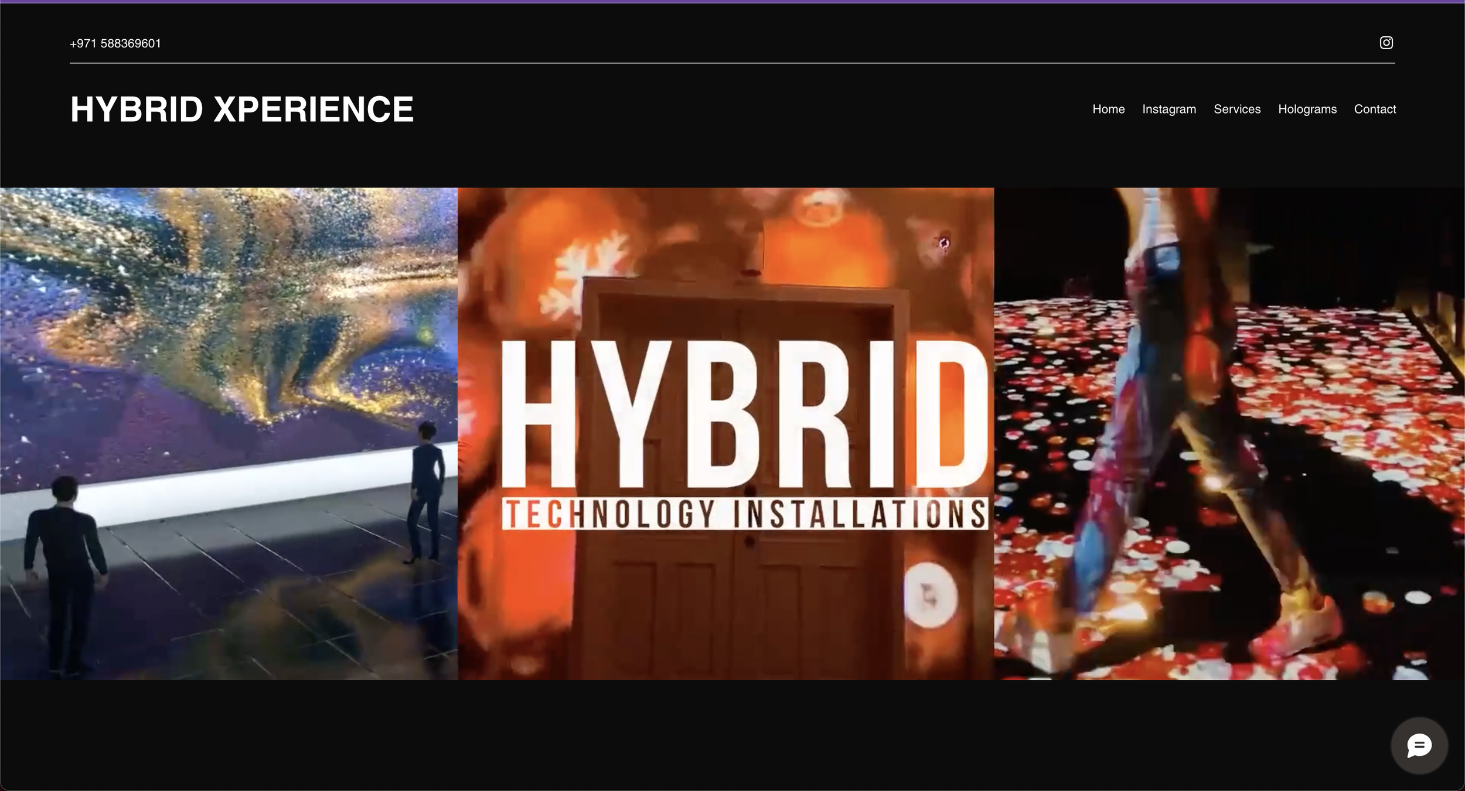The width and height of the screenshot is (1465, 791).
Task: Click the white circle beside the door
Action: point(929,594)
